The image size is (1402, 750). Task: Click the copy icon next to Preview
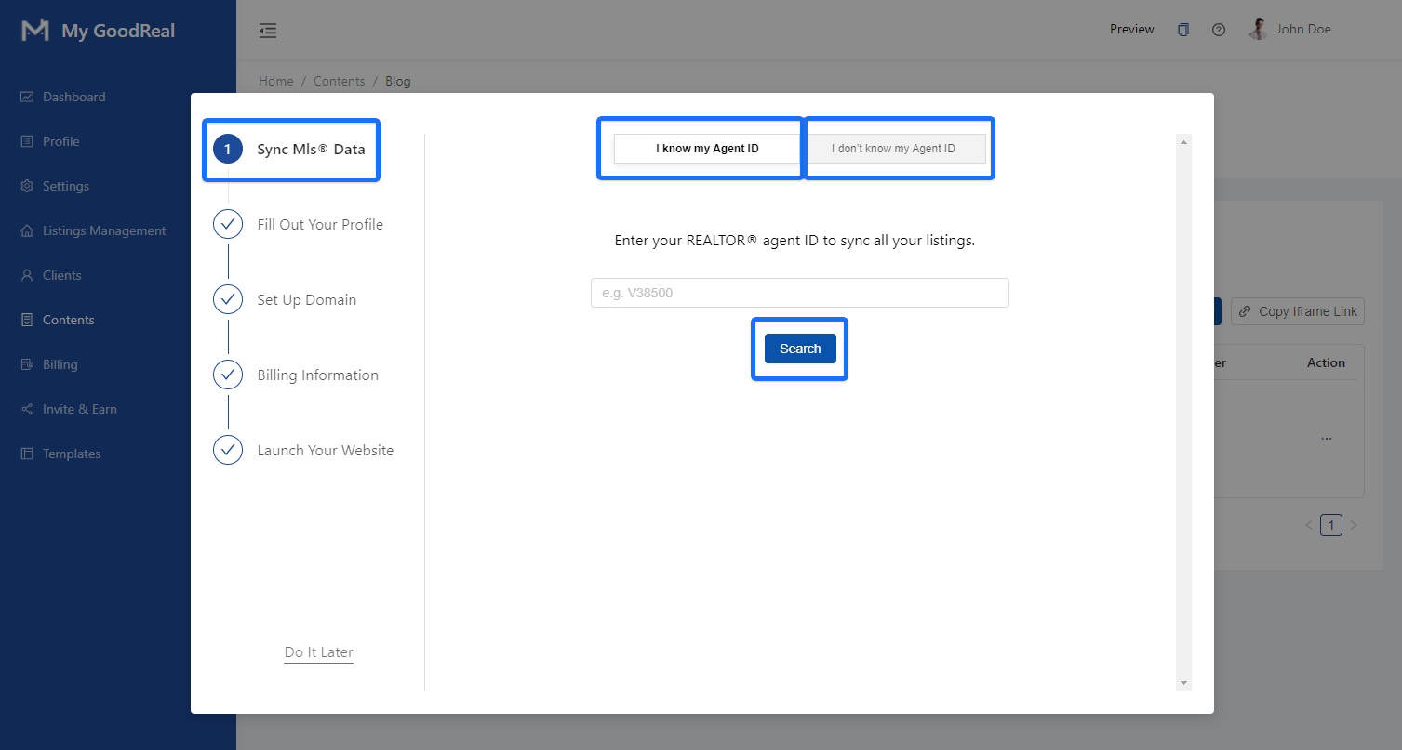click(x=1182, y=30)
